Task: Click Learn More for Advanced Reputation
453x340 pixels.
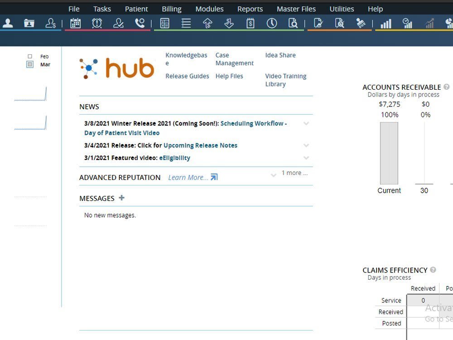Action: [188, 177]
